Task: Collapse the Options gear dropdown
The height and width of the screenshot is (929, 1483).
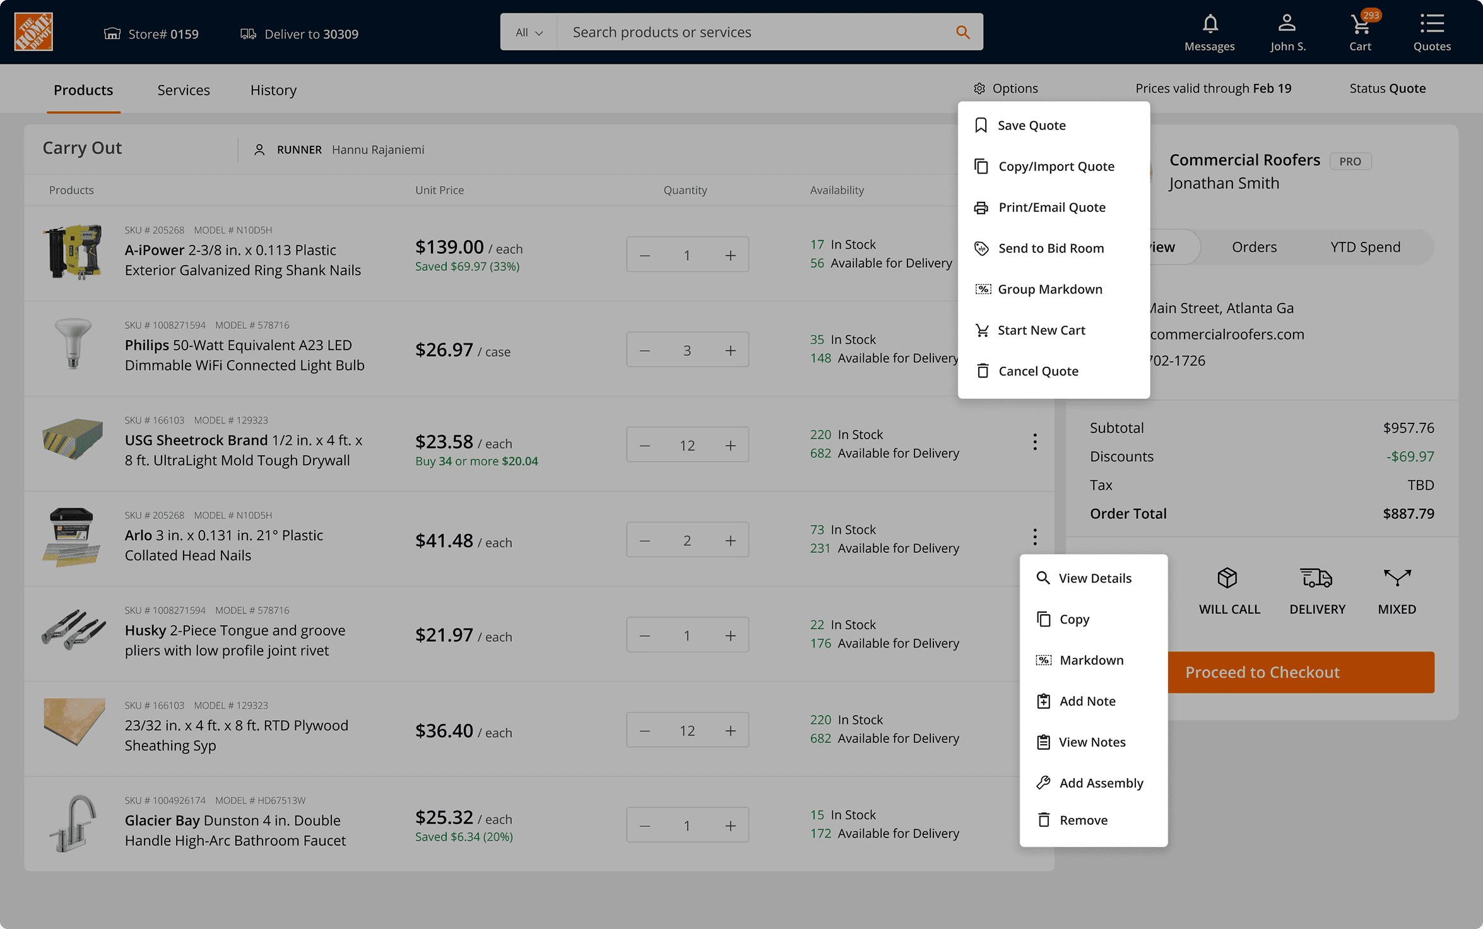Action: click(x=1006, y=88)
